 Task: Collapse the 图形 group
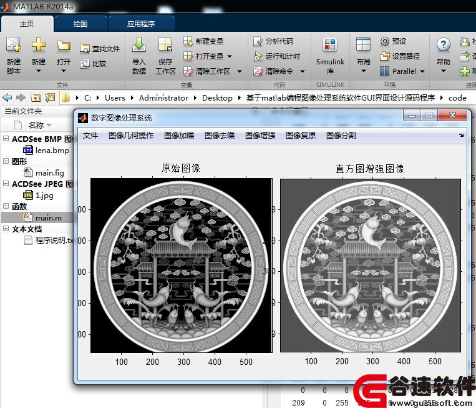6,161
